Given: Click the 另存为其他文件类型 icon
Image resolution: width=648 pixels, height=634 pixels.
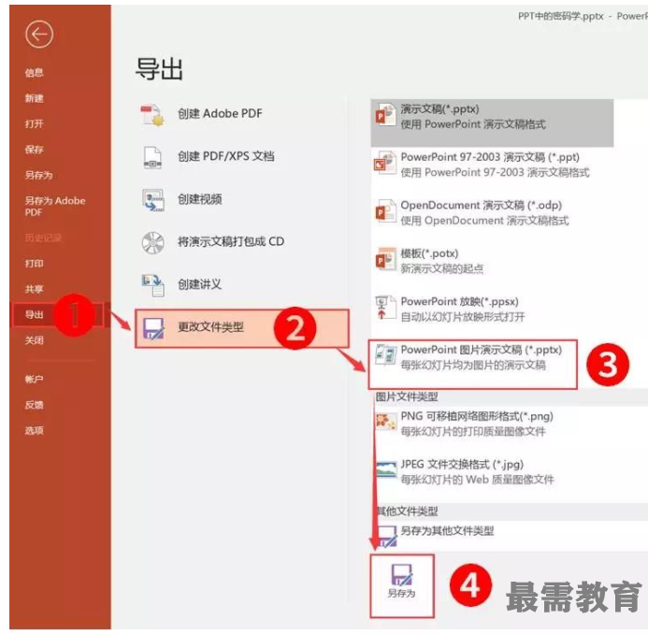Looking at the screenshot, I should click(x=387, y=536).
